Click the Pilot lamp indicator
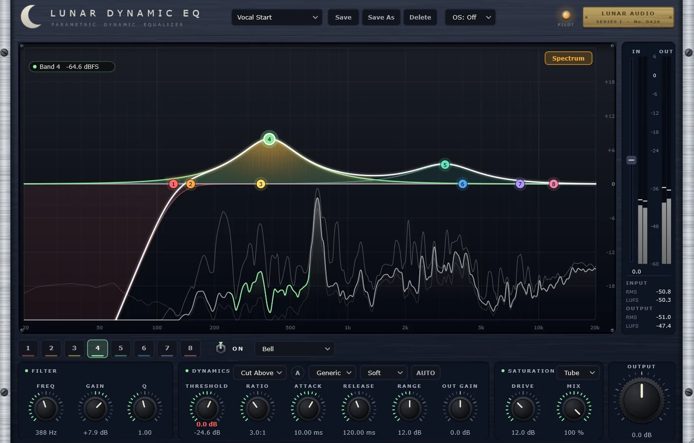 (x=566, y=15)
